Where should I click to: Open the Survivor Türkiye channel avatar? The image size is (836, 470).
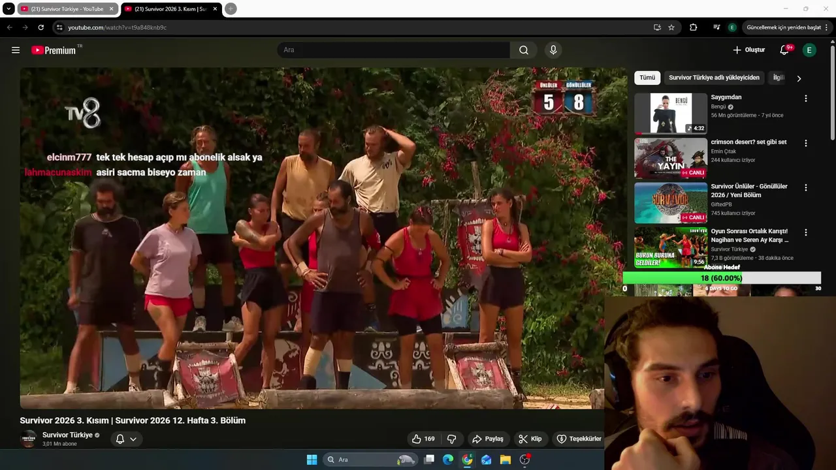[x=28, y=439]
